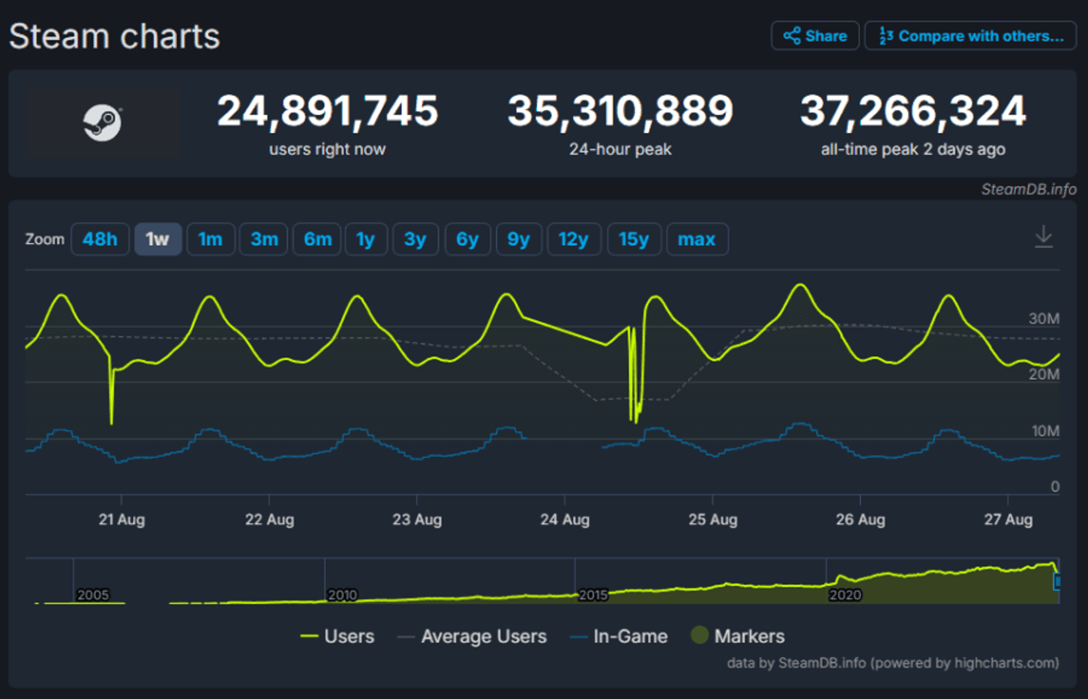The height and width of the screenshot is (699, 1088).
Task: Click the 37,266,324 all-time peak value
Action: [x=913, y=110]
